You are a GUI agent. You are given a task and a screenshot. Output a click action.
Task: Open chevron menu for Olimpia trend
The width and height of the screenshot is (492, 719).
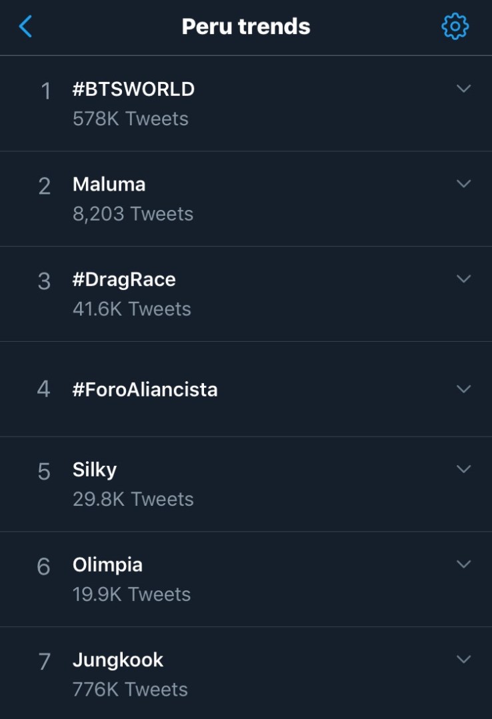(463, 564)
